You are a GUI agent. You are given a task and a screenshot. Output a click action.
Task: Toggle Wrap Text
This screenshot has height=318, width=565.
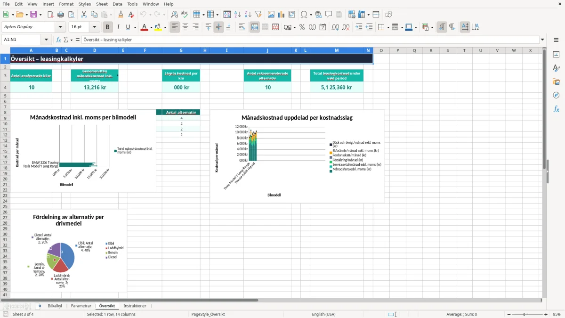[242, 27]
